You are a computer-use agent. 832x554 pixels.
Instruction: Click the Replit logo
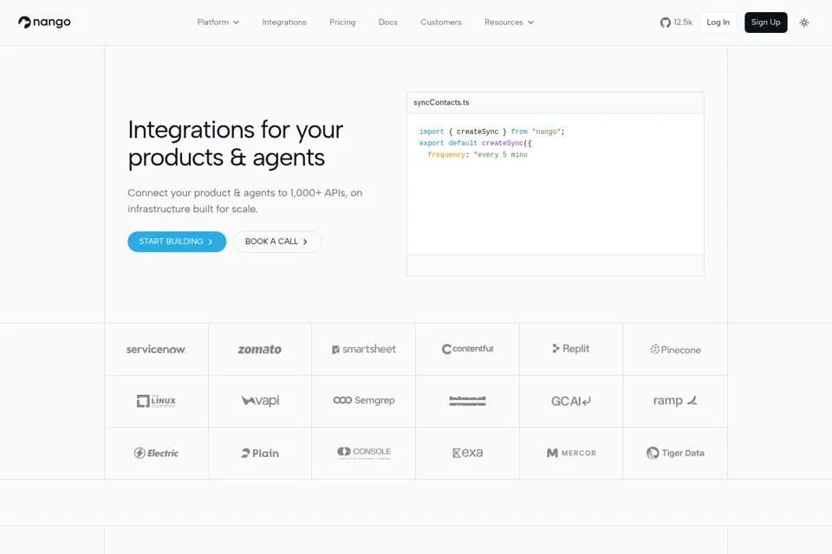pos(571,349)
